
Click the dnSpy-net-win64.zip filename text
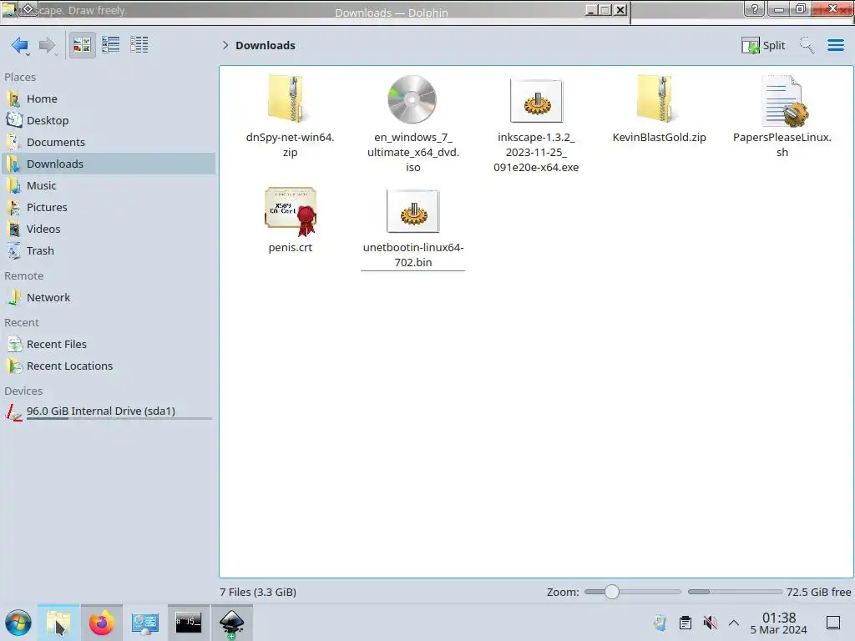(x=290, y=145)
